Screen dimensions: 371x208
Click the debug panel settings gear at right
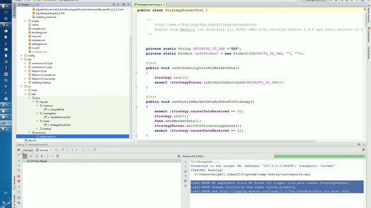pyautogui.click(x=359, y=144)
